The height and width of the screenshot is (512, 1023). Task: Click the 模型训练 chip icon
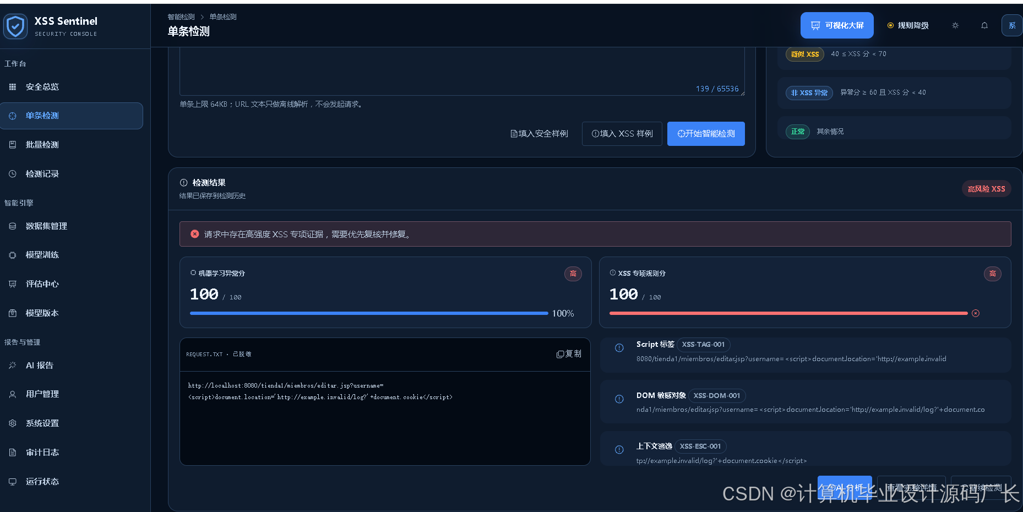click(x=13, y=255)
